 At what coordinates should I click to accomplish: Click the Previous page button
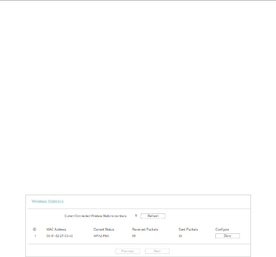pyautogui.click(x=128, y=251)
